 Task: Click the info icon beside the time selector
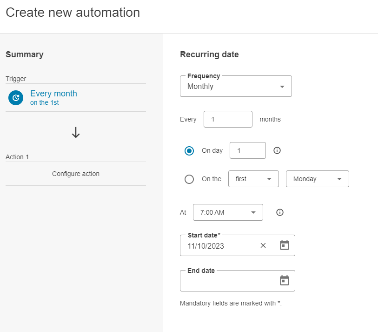point(279,212)
